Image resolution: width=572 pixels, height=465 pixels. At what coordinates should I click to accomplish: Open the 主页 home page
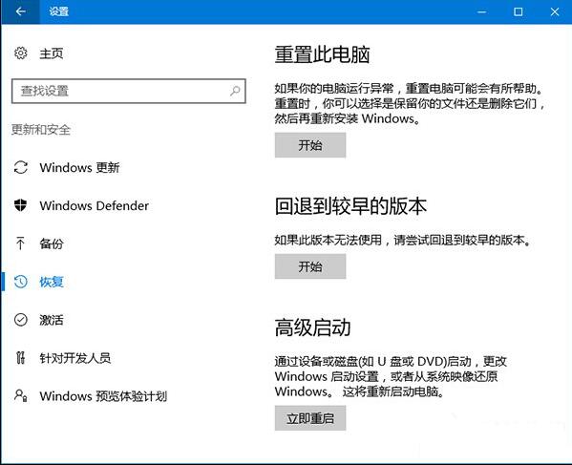[51, 53]
